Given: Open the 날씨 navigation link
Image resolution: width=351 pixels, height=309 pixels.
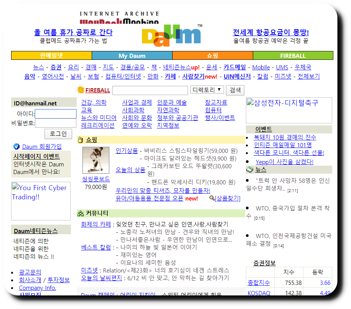Looking at the screenshot, I should [76, 76].
